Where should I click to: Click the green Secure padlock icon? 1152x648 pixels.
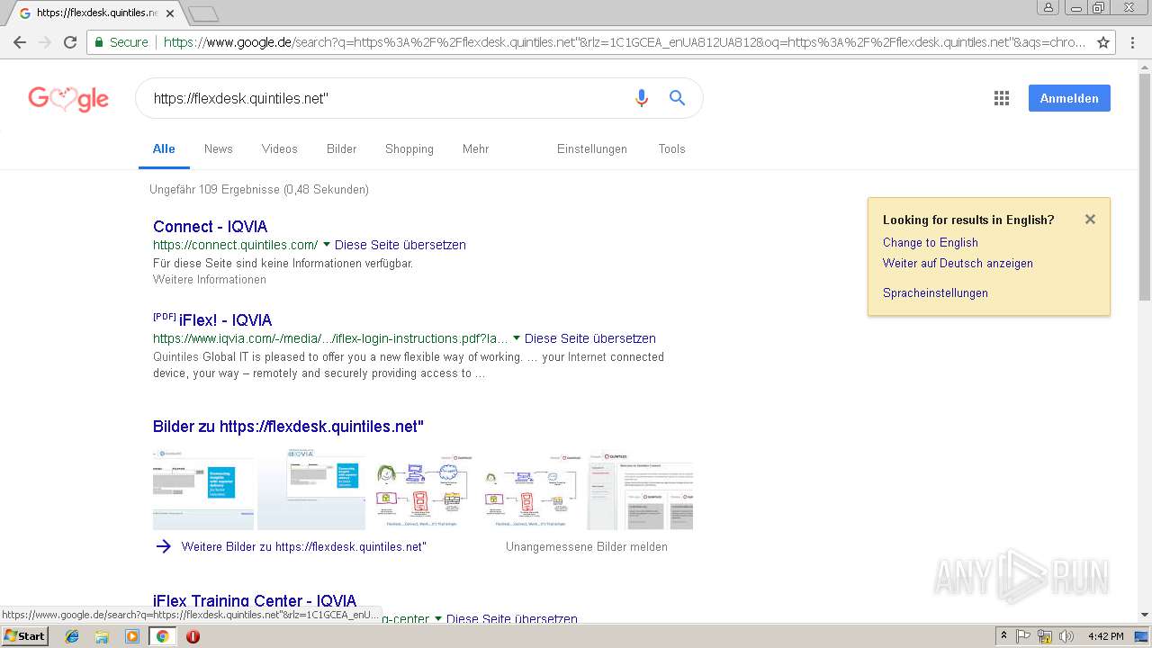click(100, 42)
